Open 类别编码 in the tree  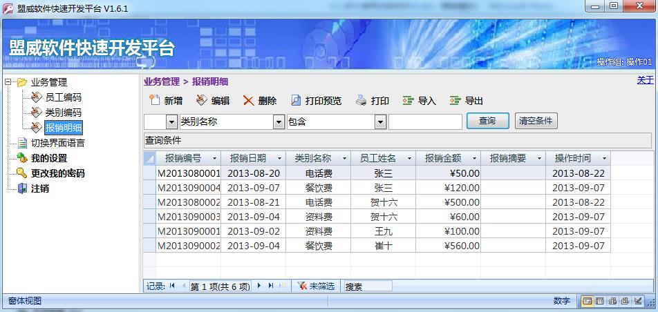tap(63, 113)
